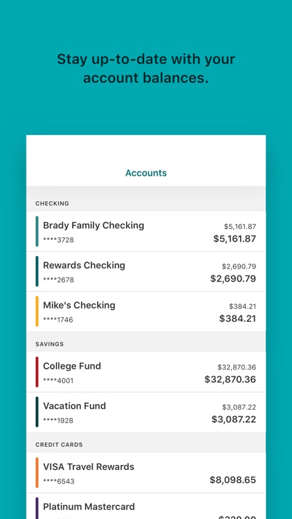The height and width of the screenshot is (519, 292).
Task: Click the $32,870.36 bold balance
Action: [230, 379]
